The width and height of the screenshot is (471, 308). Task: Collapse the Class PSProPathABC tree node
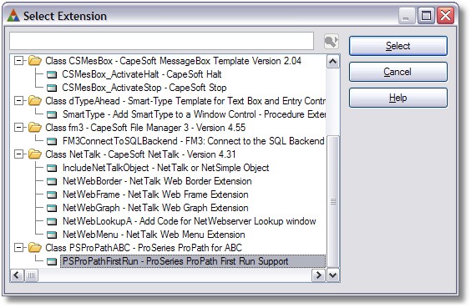[x=19, y=248]
